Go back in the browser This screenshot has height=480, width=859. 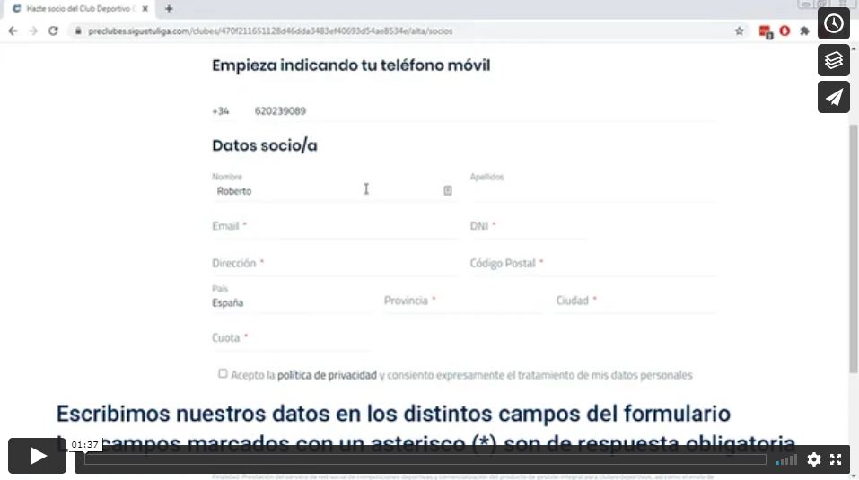pos(13,31)
